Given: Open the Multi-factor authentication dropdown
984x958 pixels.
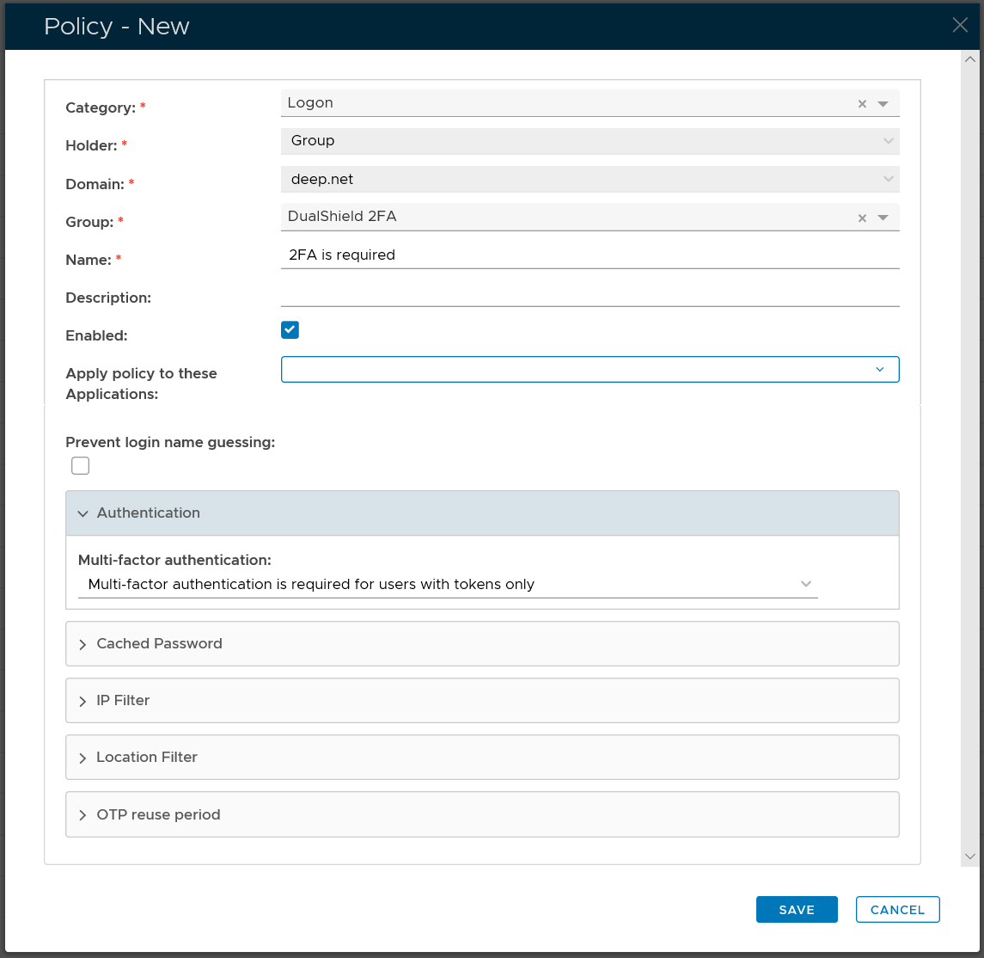Looking at the screenshot, I should [x=448, y=585].
